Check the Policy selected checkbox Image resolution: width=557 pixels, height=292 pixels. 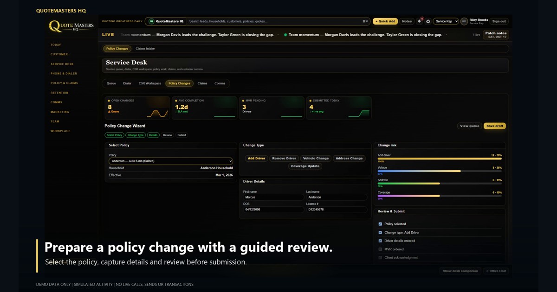(x=380, y=224)
